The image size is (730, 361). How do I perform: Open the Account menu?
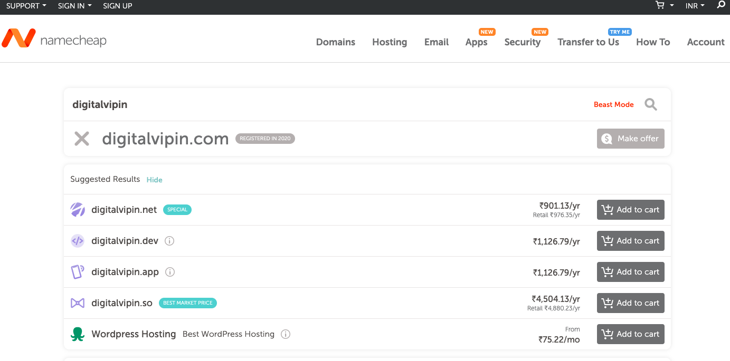click(706, 42)
